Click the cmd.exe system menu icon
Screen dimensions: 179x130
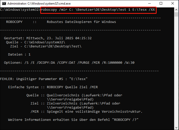click(x=4, y=4)
